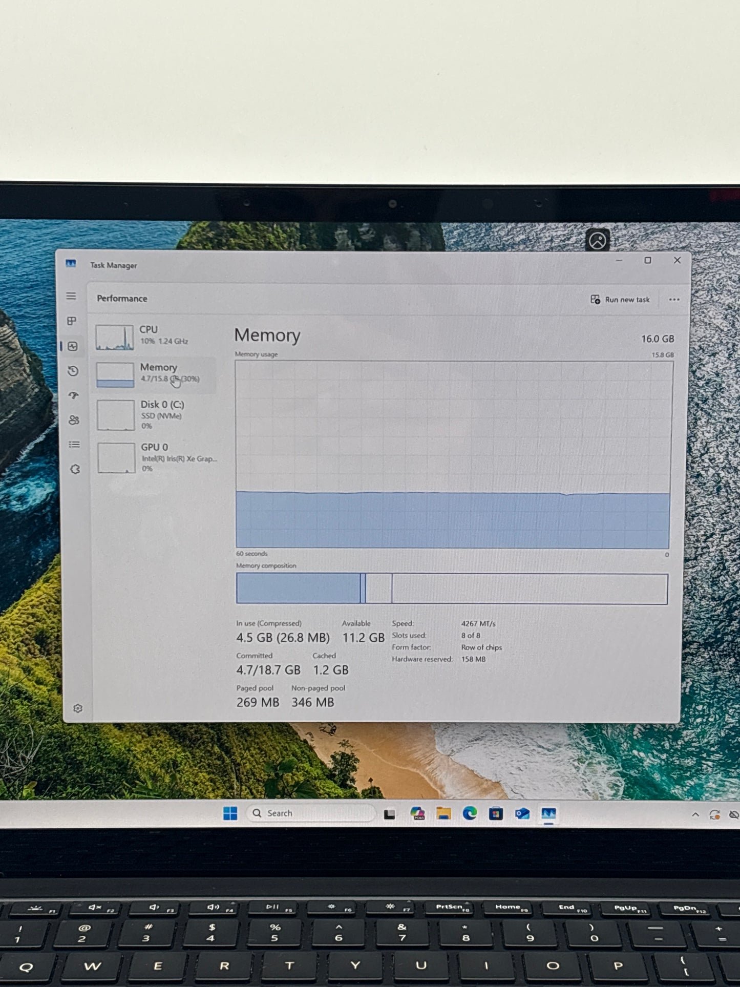Open the Details list sidebar icon

coord(74,445)
